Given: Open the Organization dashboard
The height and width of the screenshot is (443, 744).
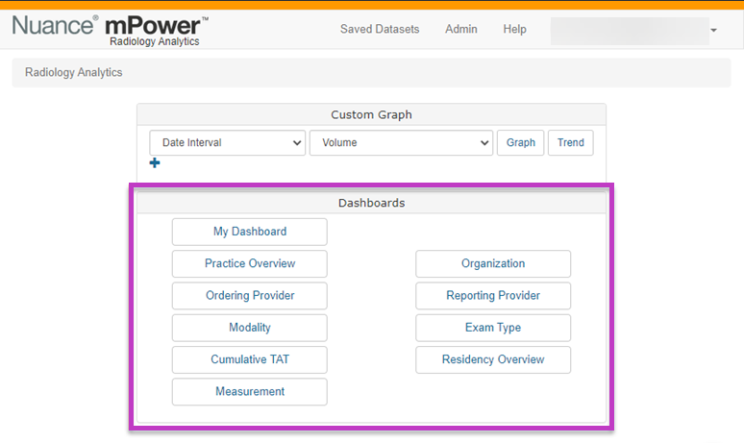Looking at the screenshot, I should tap(493, 263).
